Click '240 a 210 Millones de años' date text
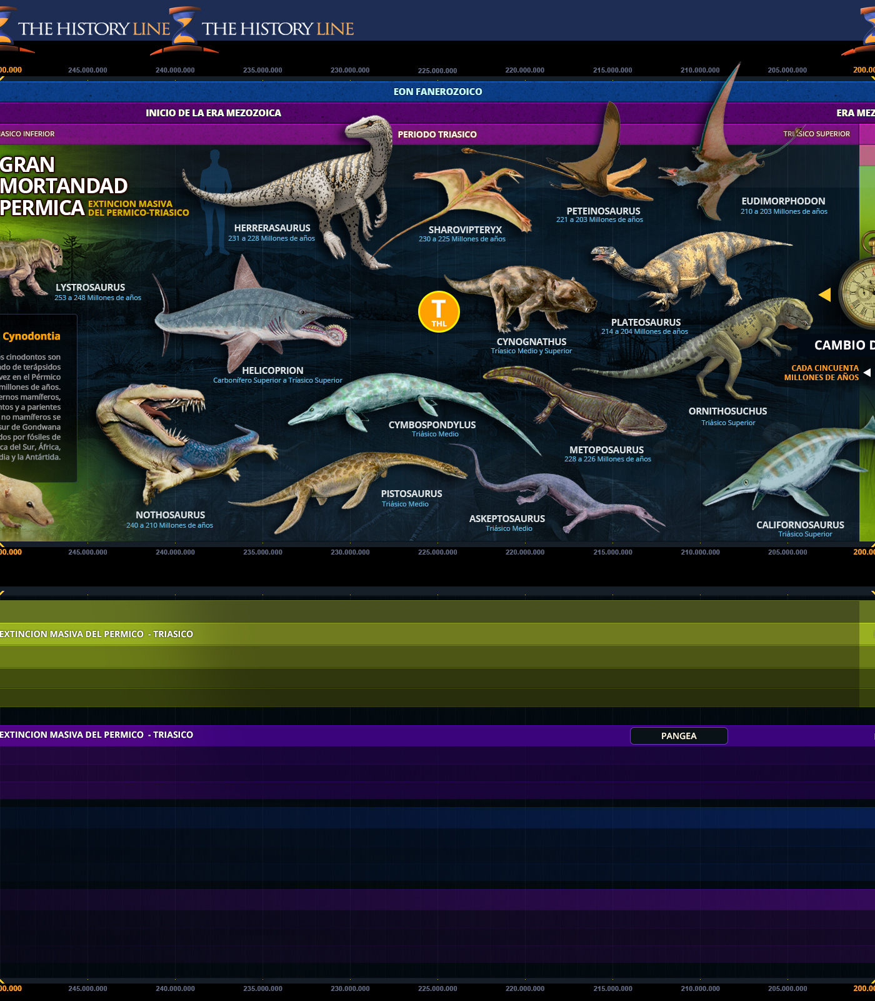Image resolution: width=875 pixels, height=1001 pixels. pyautogui.click(x=169, y=525)
